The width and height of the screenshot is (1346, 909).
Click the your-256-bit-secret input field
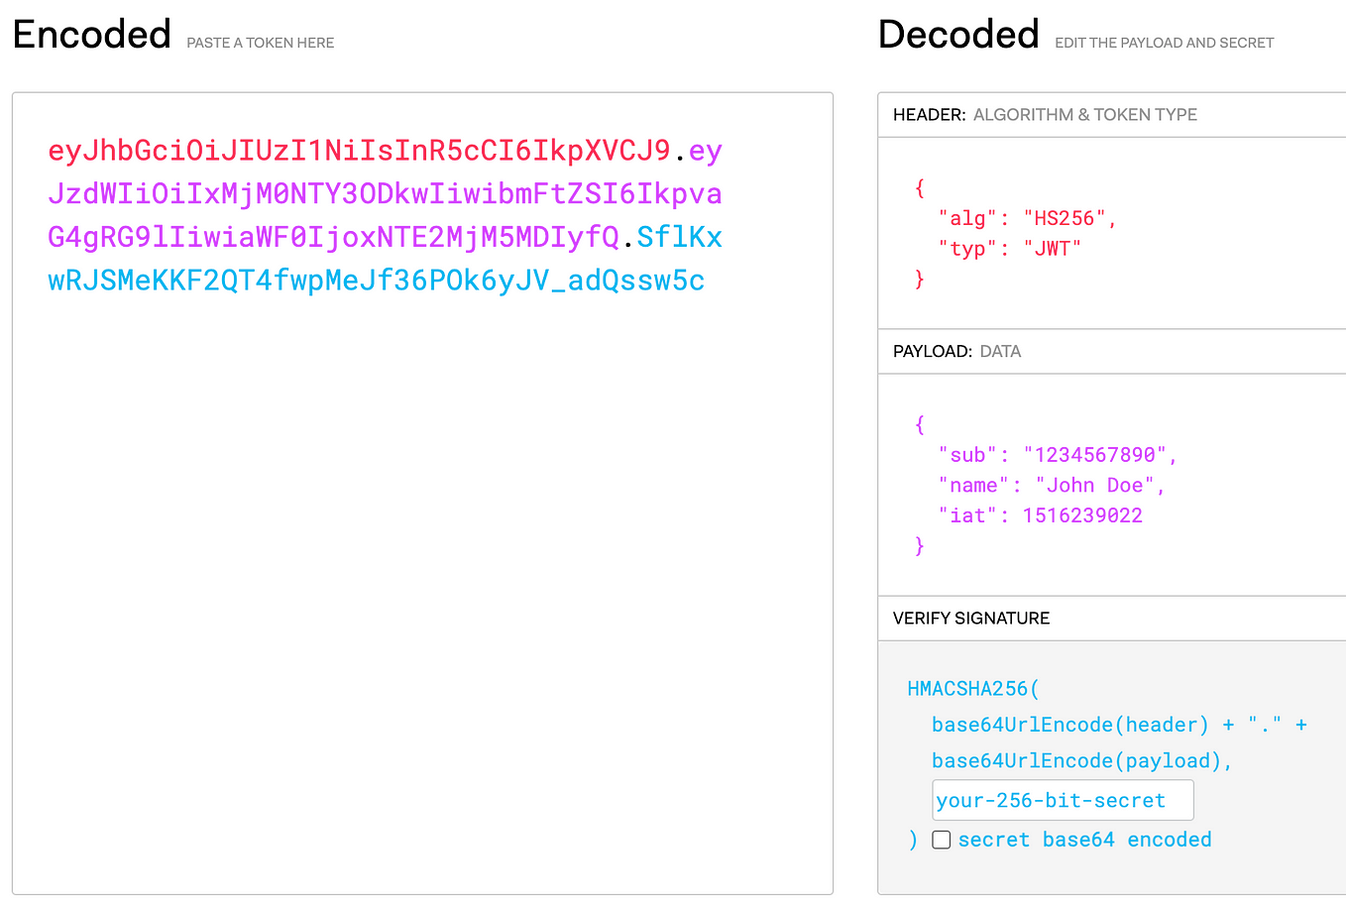pyautogui.click(x=1063, y=800)
